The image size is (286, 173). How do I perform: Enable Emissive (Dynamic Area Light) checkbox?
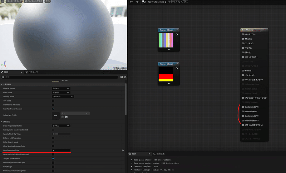(53, 163)
